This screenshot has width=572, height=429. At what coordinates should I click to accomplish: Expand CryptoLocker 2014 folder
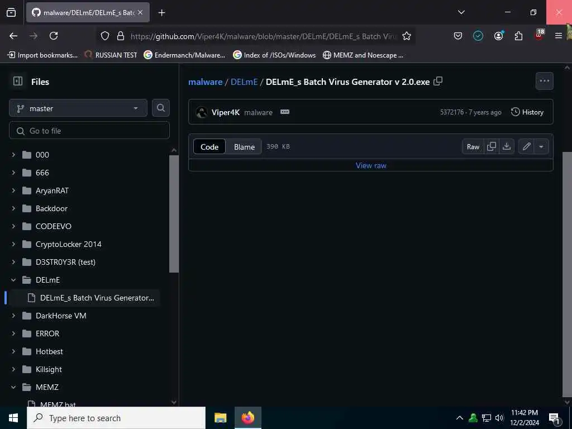click(x=13, y=244)
